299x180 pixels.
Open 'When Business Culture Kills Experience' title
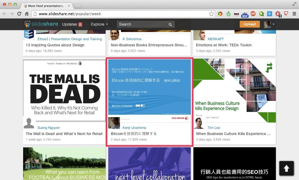coord(233,134)
